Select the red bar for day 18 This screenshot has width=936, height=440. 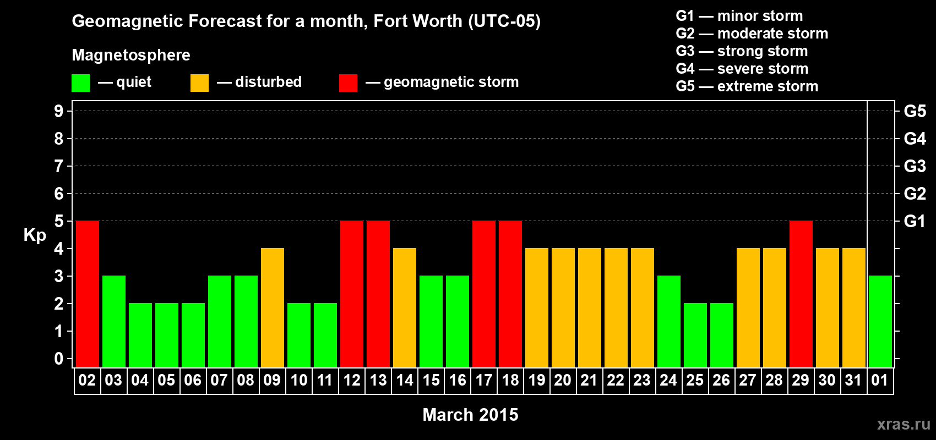(x=510, y=294)
